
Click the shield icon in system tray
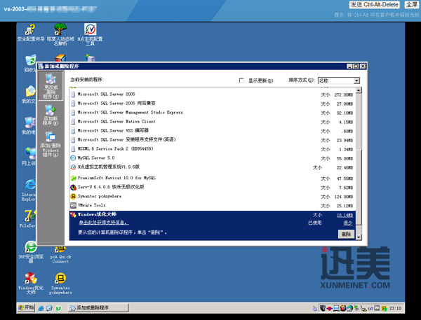(x=323, y=308)
